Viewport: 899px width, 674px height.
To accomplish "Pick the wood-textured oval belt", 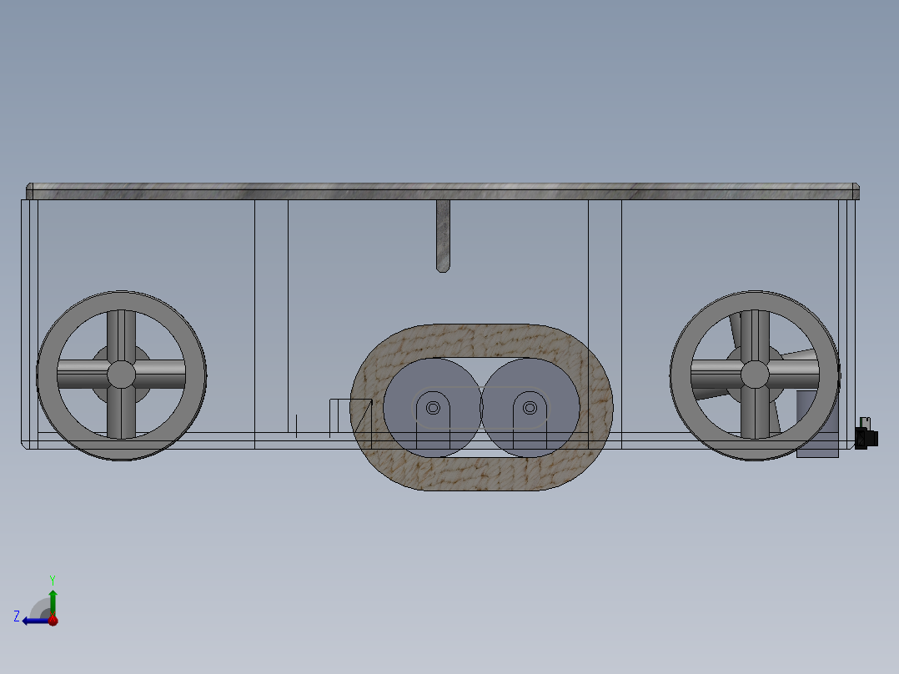I will (482, 340).
